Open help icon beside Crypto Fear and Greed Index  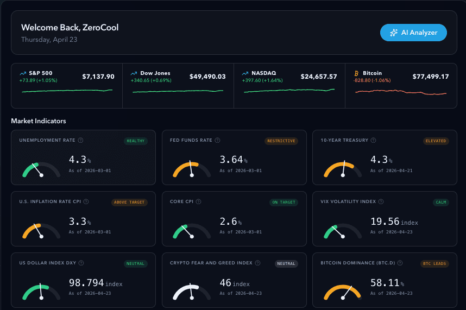click(x=257, y=263)
